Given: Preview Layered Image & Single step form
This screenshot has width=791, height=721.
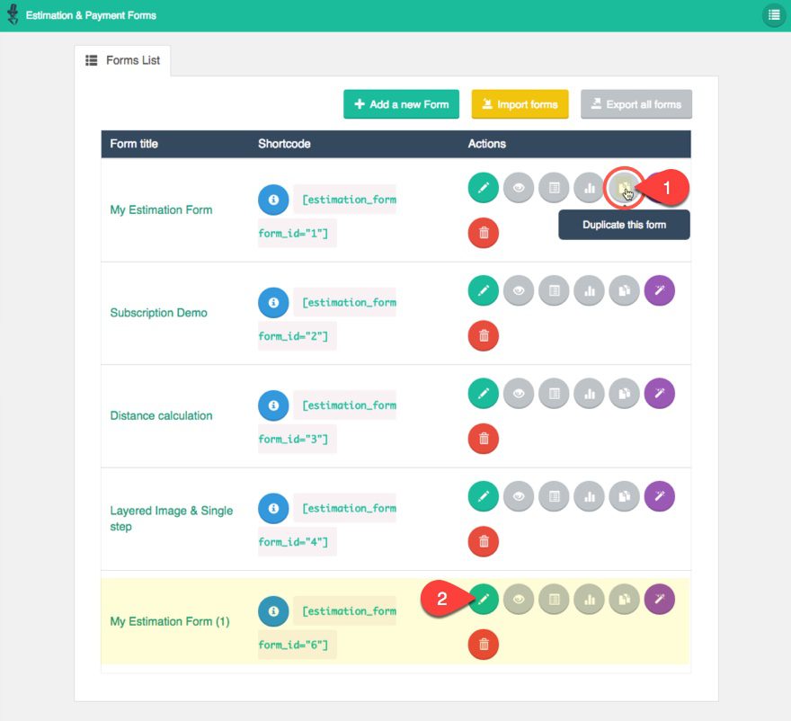Looking at the screenshot, I should click(518, 495).
